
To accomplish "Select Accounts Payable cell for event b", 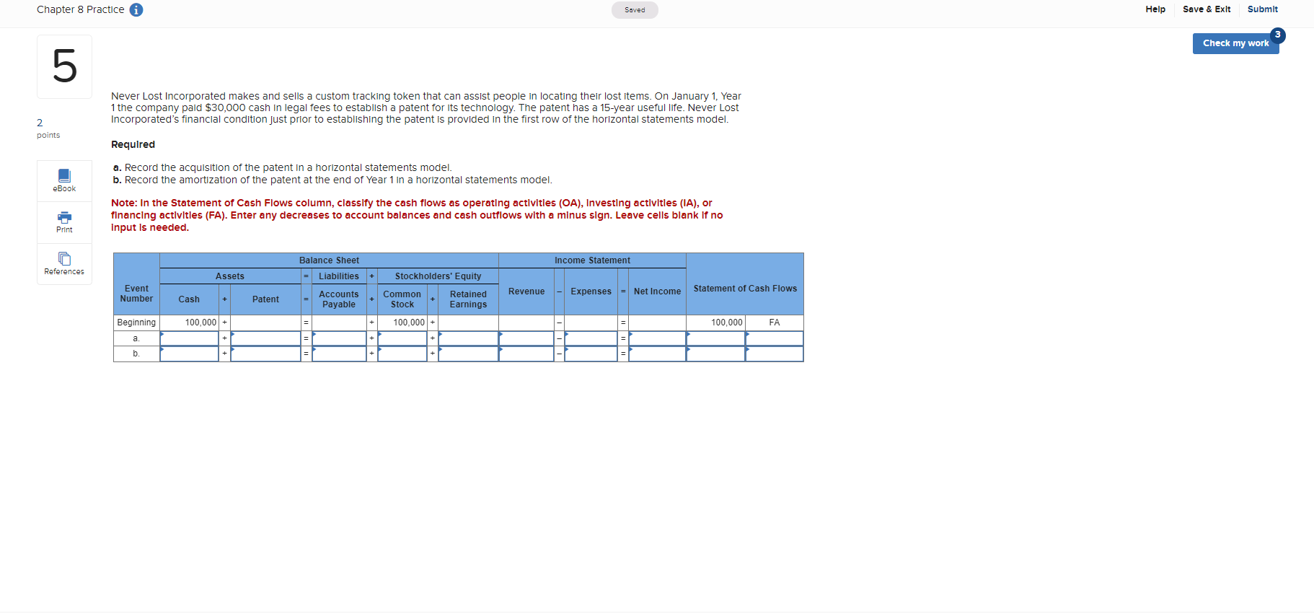I will [339, 354].
